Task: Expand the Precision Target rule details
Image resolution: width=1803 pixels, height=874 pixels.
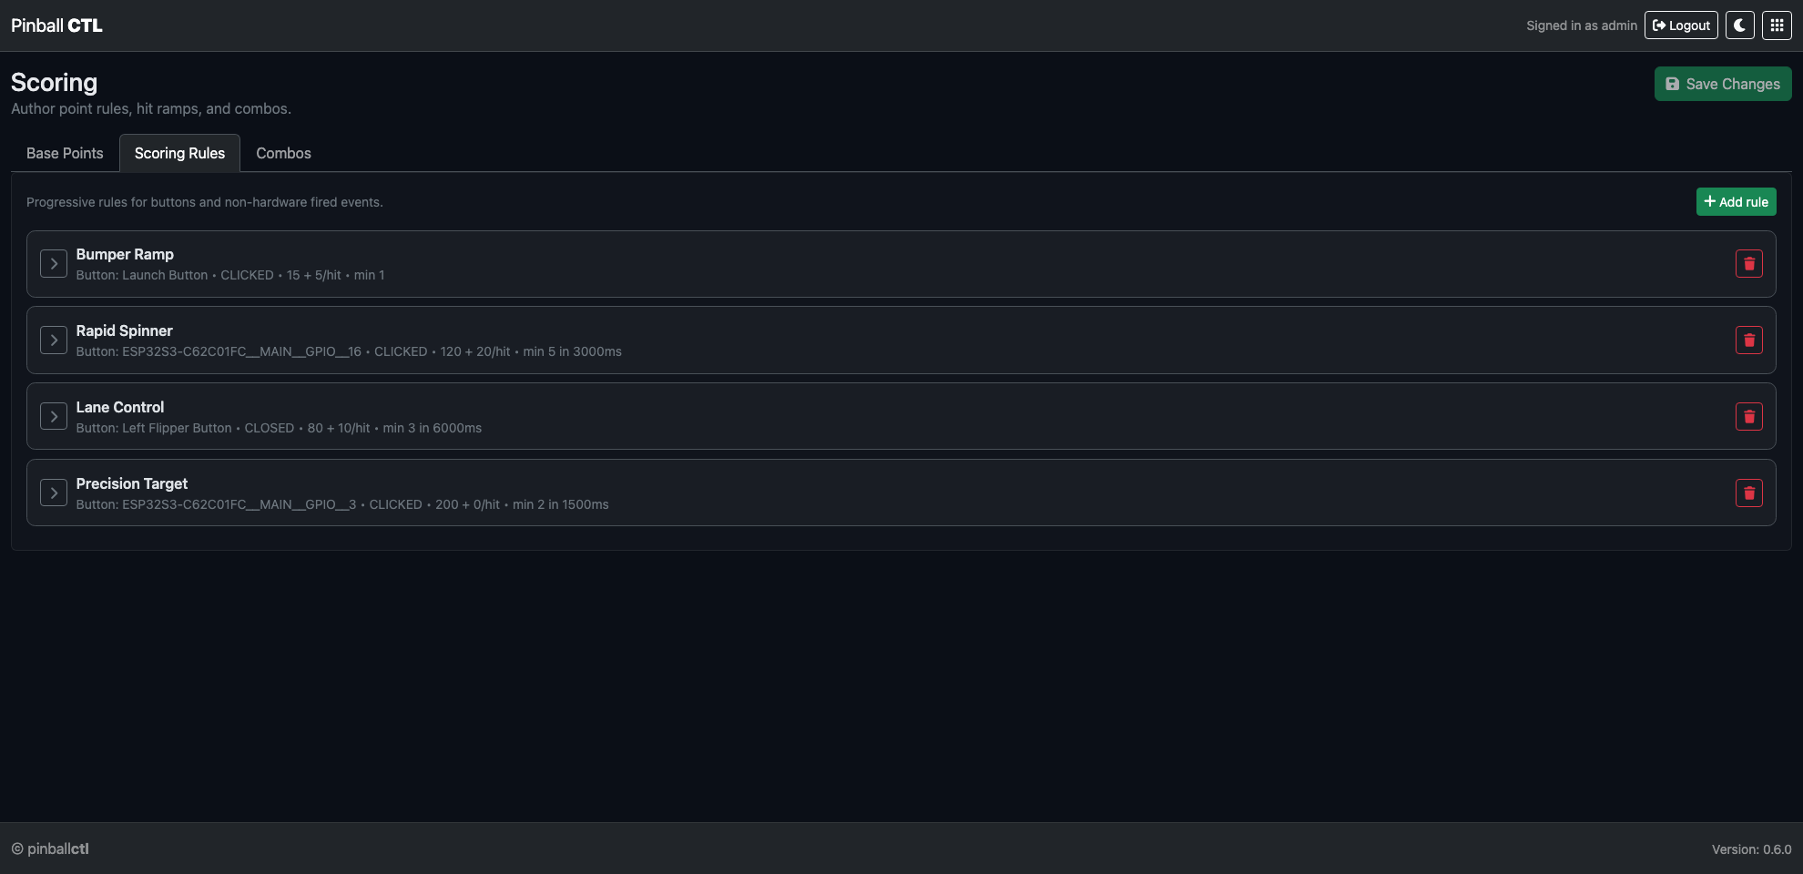Action: 54,493
